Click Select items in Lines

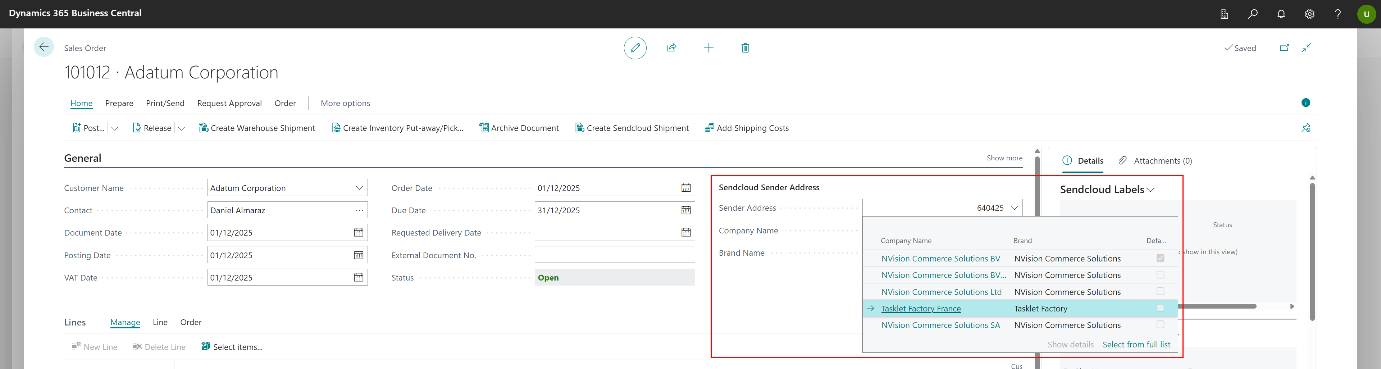click(232, 347)
